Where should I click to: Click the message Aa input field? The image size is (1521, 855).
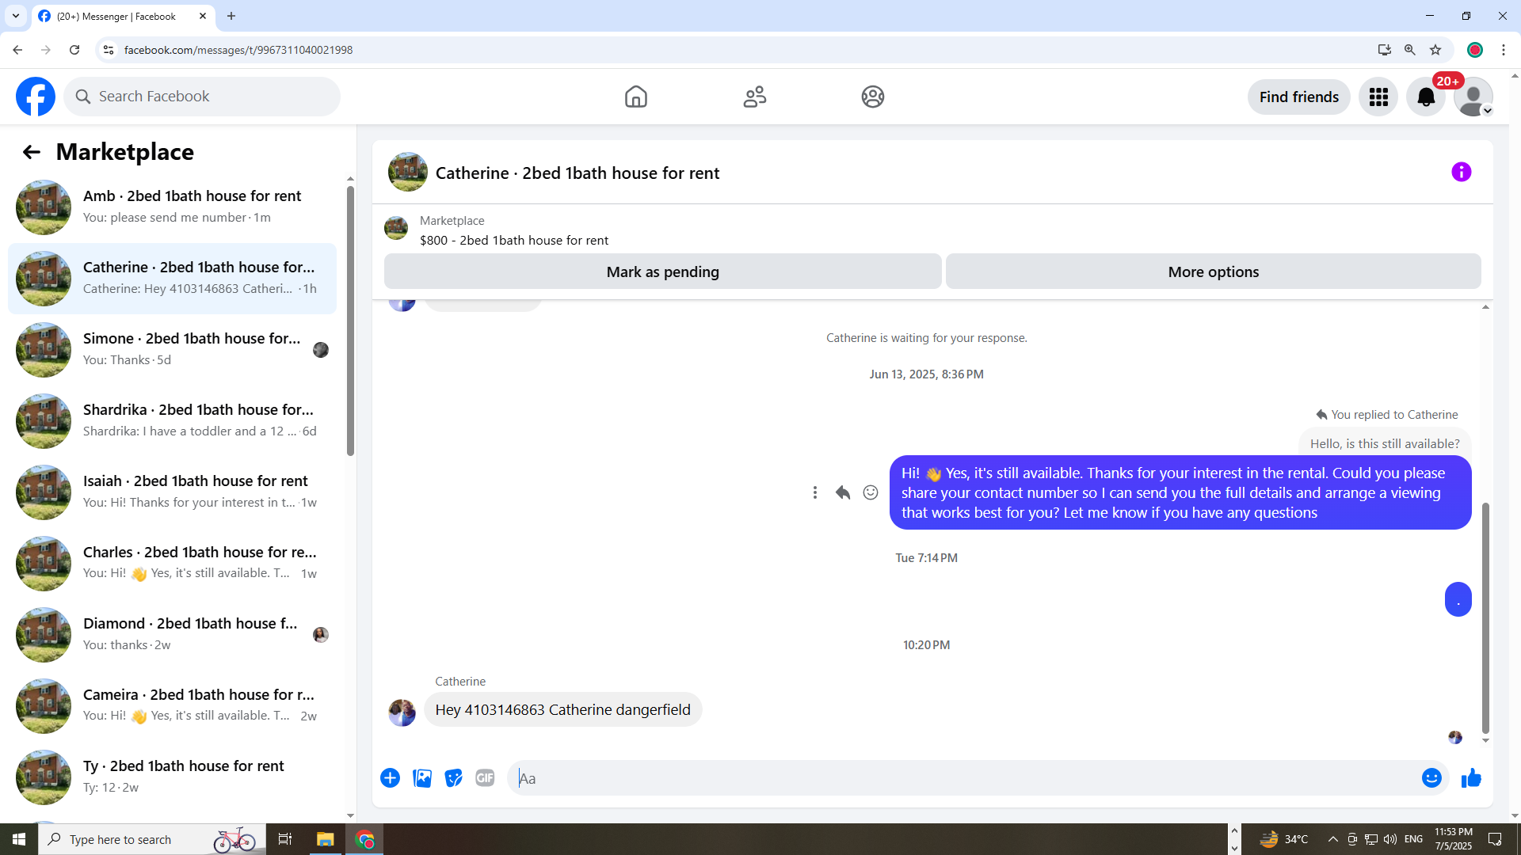coord(963,778)
